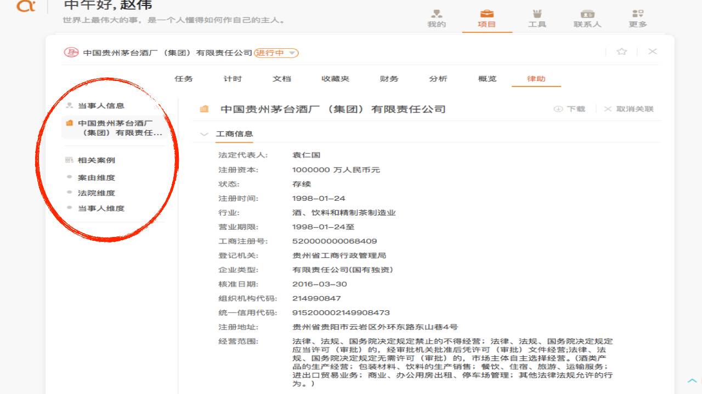Click the 下载 download icon
702x394 pixels.
click(x=558, y=109)
